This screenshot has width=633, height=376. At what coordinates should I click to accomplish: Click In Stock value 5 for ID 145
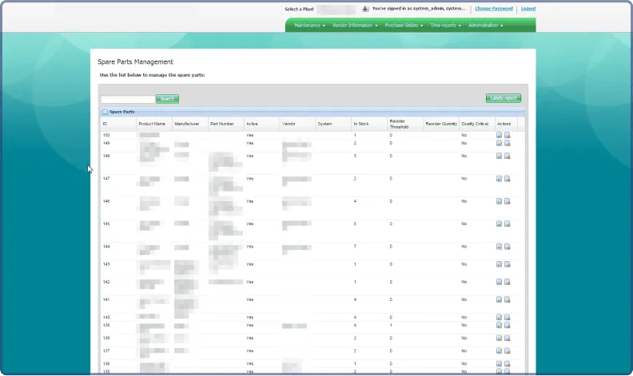[355, 224]
